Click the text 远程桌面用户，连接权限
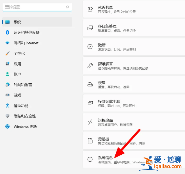The height and width of the screenshot is (174, 185). point(115,125)
